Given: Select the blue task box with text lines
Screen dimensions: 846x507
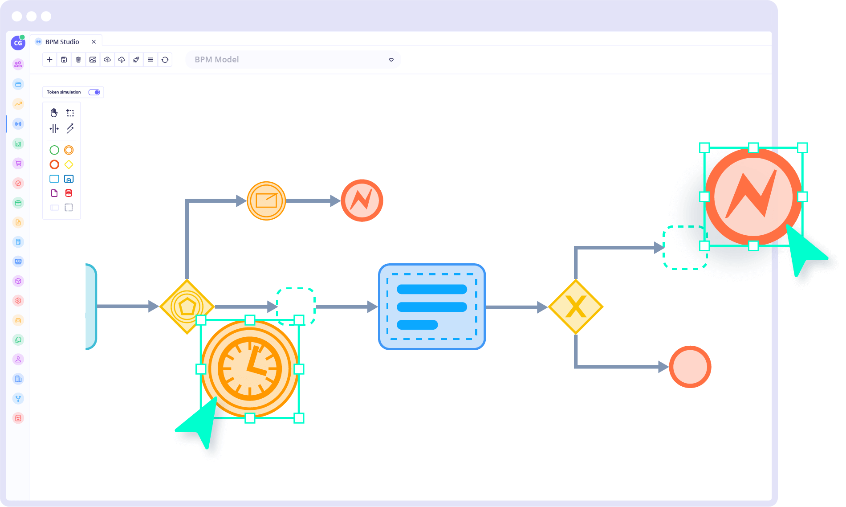Looking at the screenshot, I should point(432,307).
